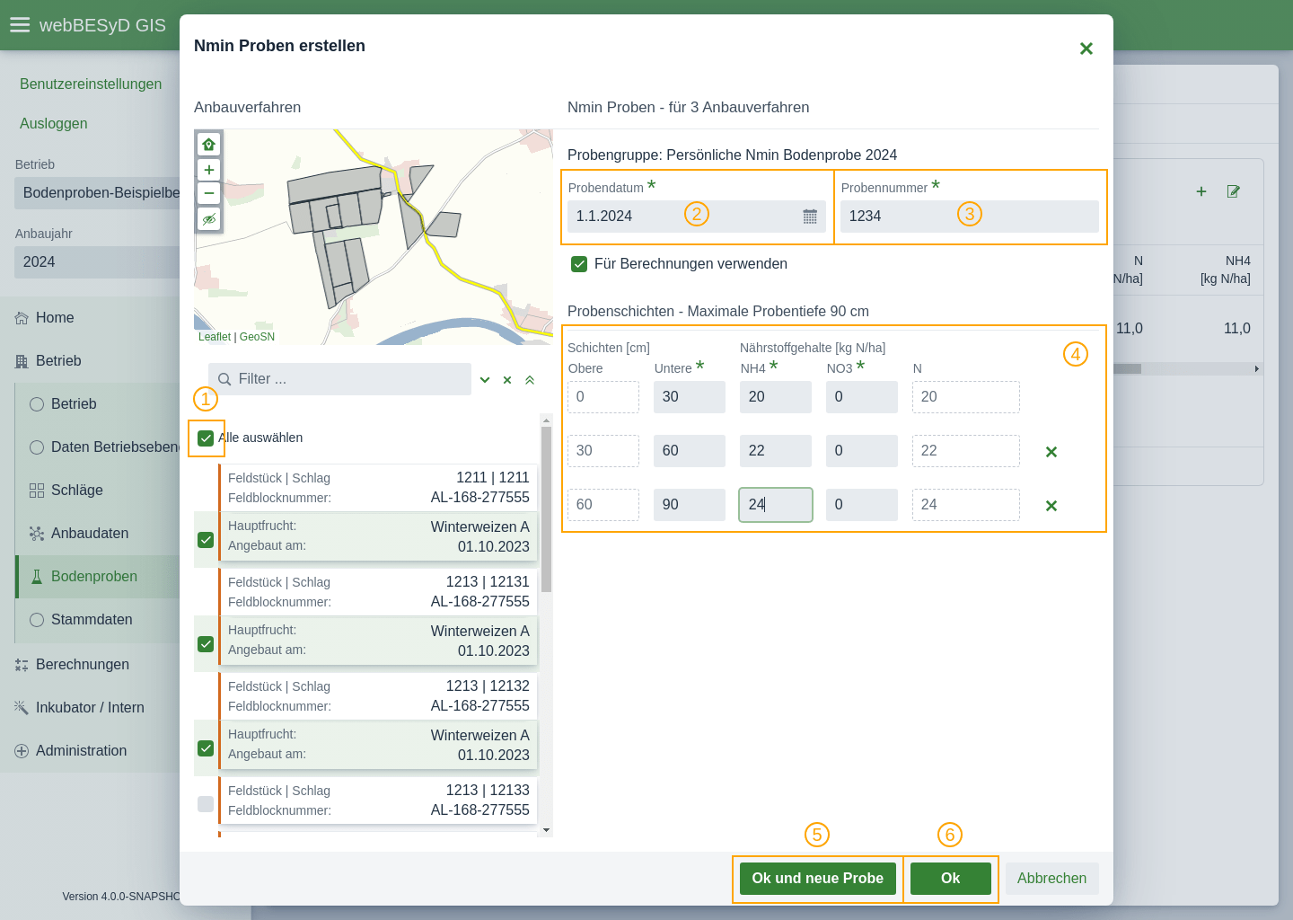Click the Ok und neue Probe button
Screen dimensions: 1293x920
(818, 879)
